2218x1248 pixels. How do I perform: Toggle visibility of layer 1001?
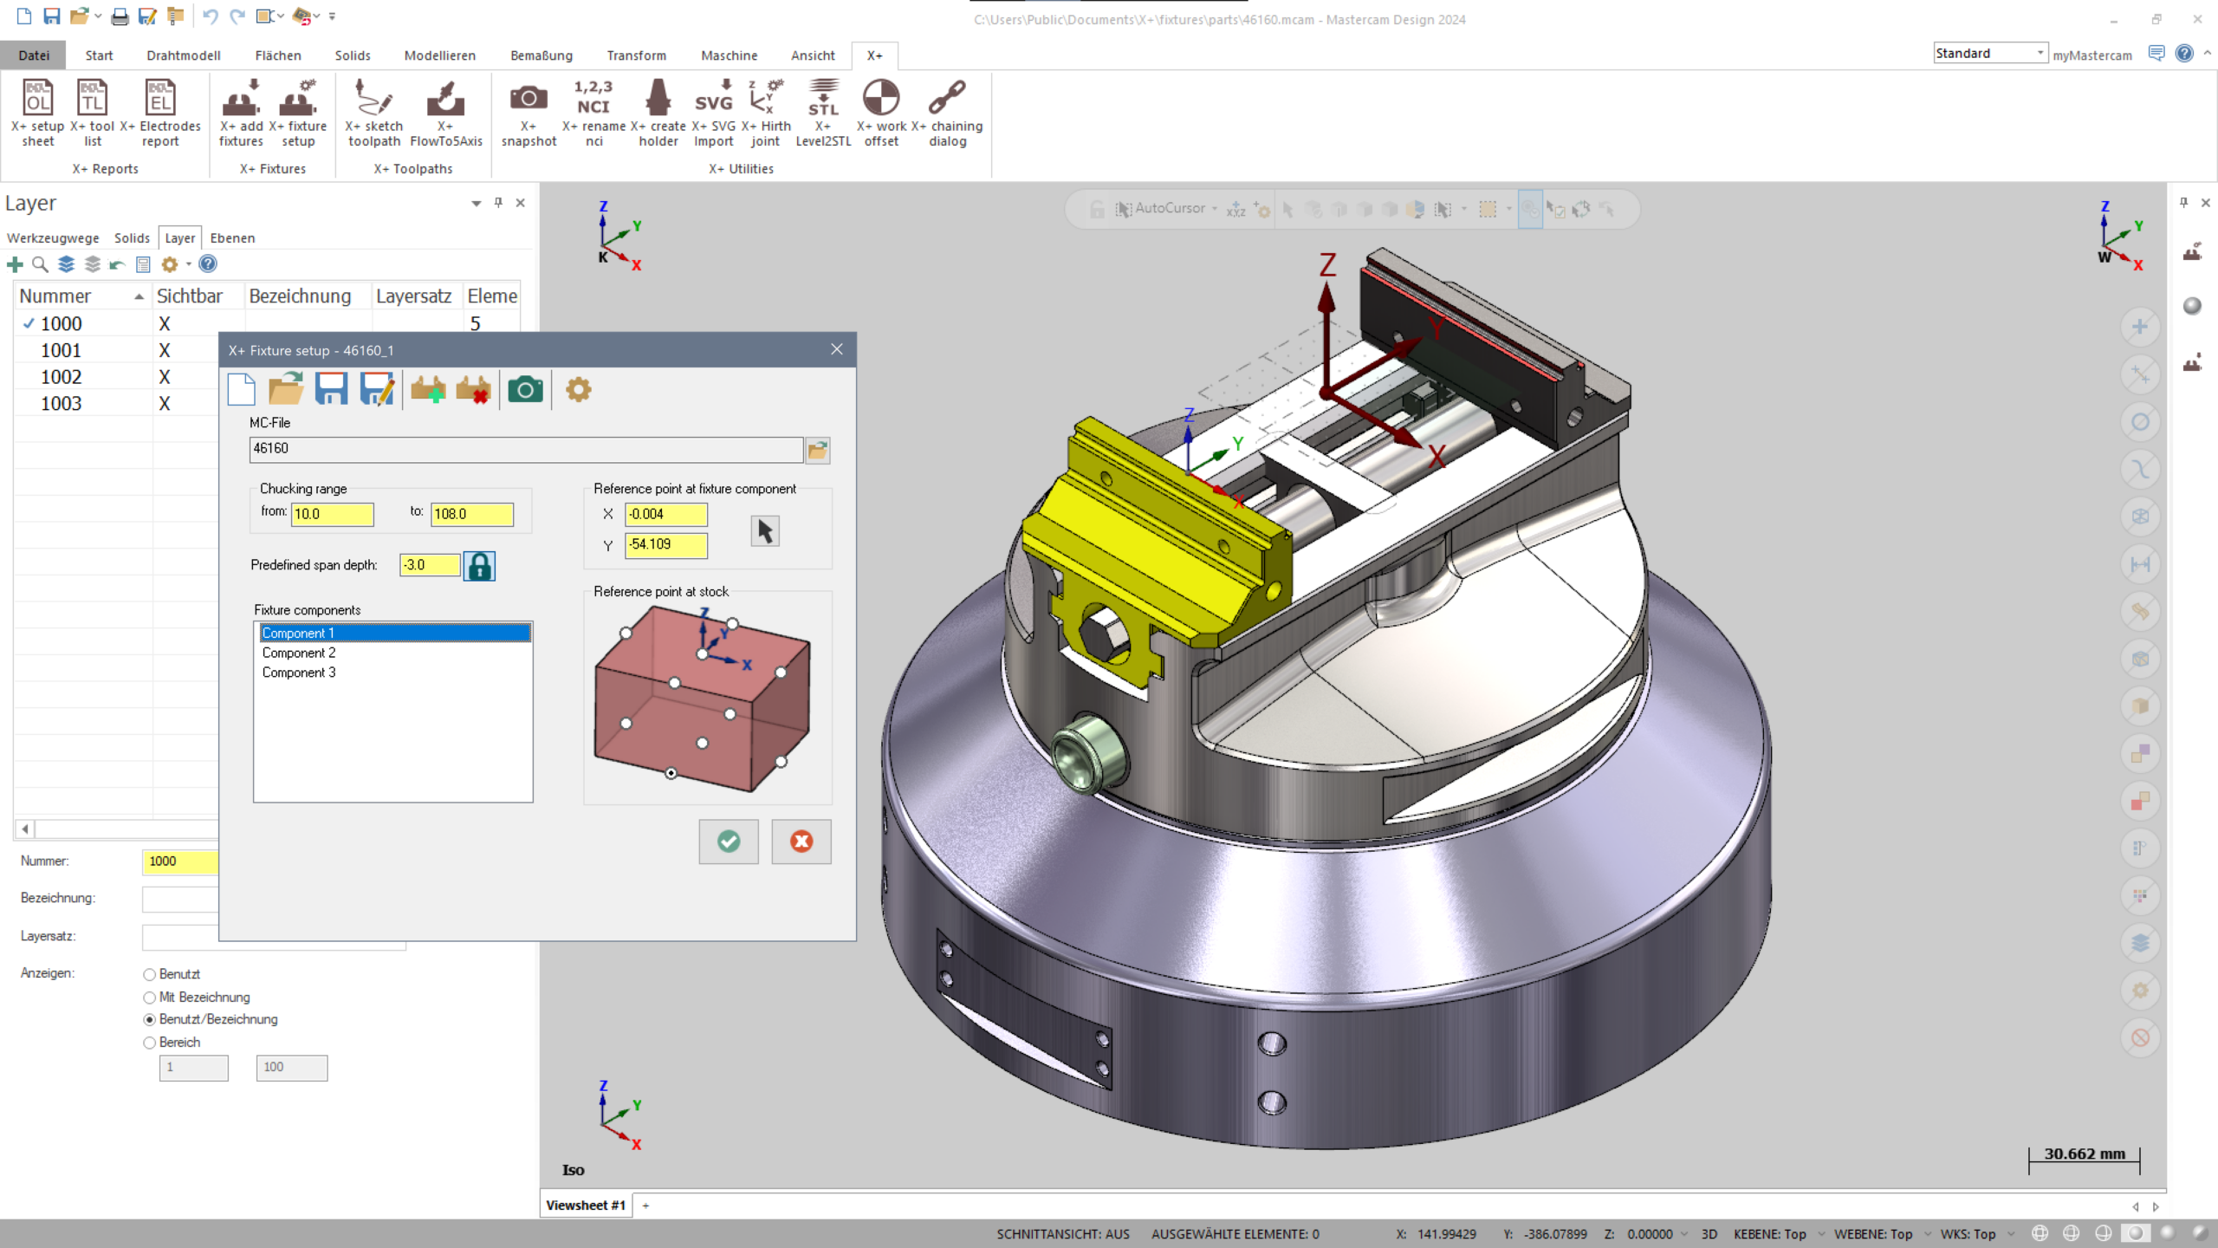click(165, 350)
